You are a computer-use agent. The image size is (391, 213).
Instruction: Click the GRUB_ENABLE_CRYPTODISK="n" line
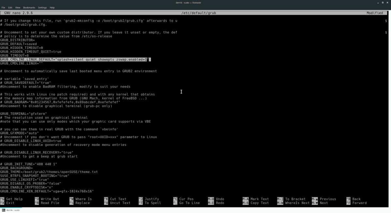click(27, 188)
